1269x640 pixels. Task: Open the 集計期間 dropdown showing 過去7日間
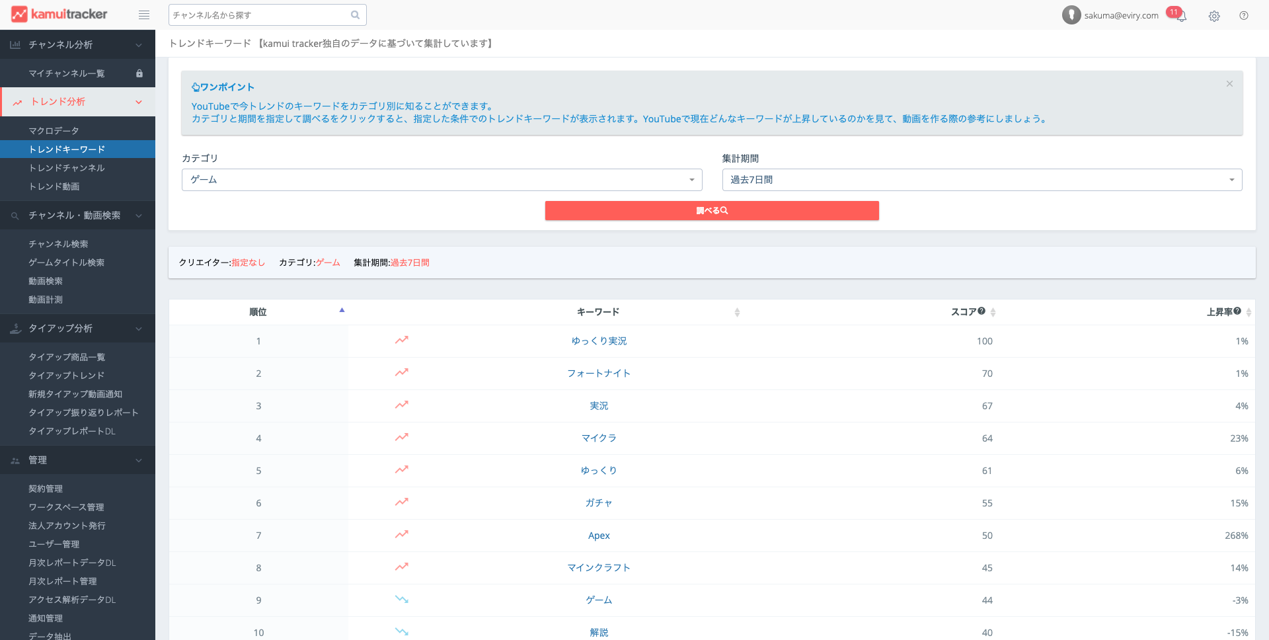pos(981,180)
